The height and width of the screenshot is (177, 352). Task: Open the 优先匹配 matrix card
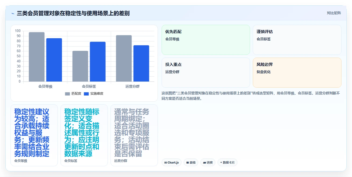tap(206, 40)
